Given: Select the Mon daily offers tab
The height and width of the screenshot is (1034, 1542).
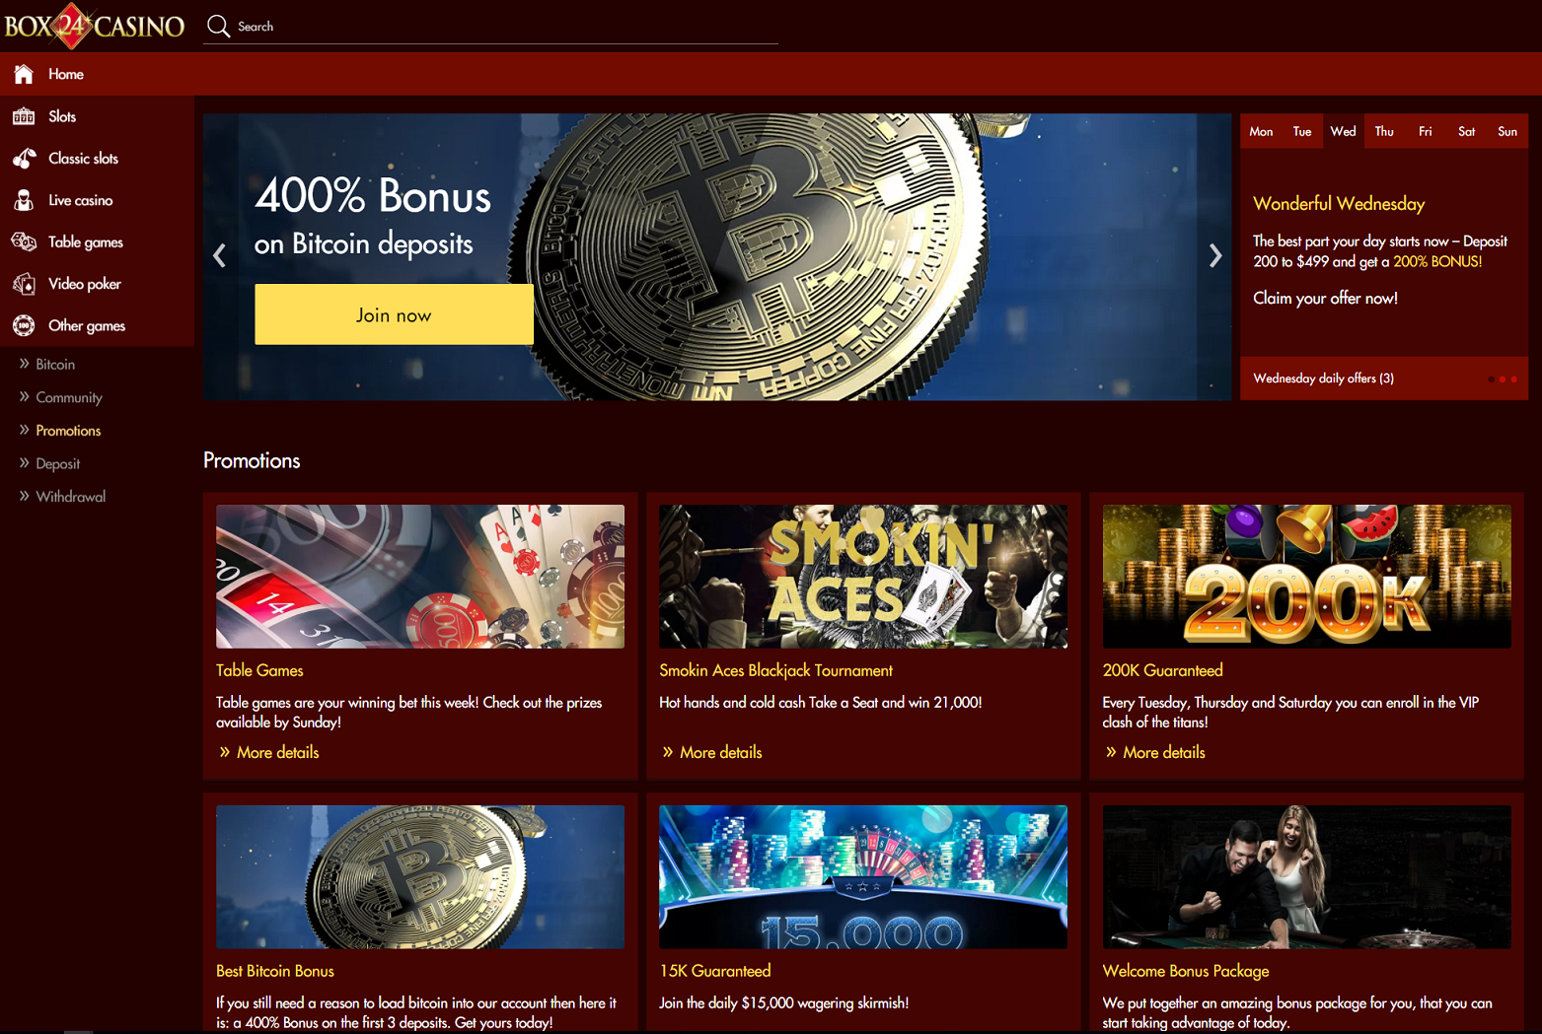Looking at the screenshot, I should [1261, 131].
